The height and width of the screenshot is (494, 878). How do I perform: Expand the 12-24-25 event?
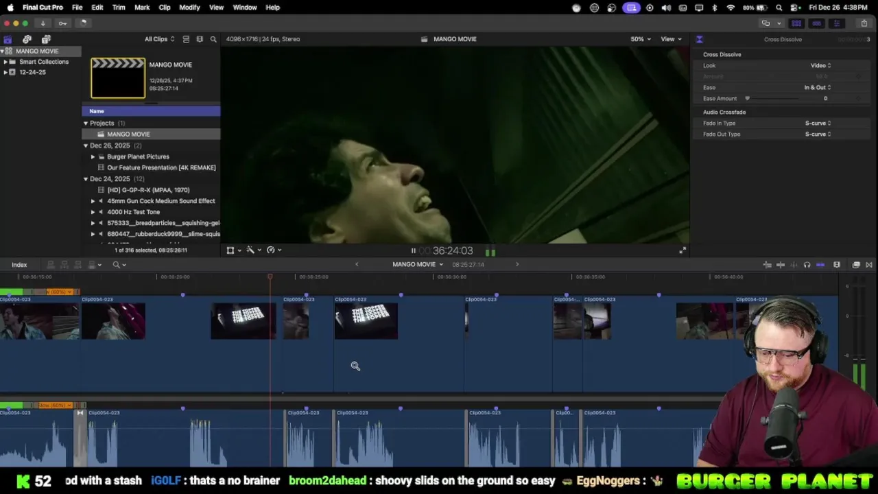[x=5, y=72]
